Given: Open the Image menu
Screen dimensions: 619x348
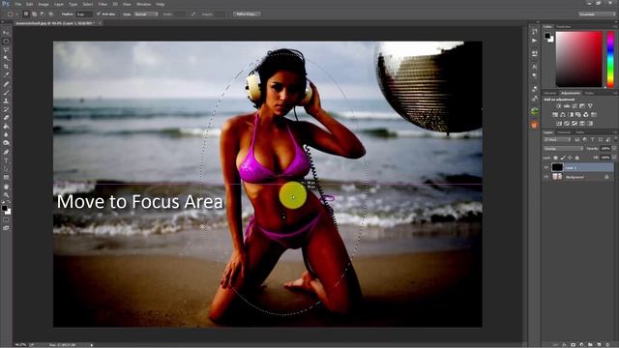Looking at the screenshot, I should (x=44, y=4).
